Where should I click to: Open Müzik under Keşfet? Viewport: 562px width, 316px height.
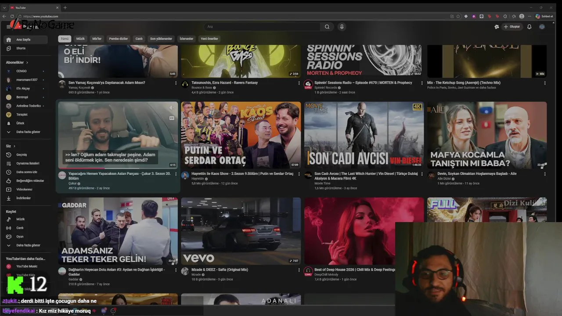tap(26, 219)
